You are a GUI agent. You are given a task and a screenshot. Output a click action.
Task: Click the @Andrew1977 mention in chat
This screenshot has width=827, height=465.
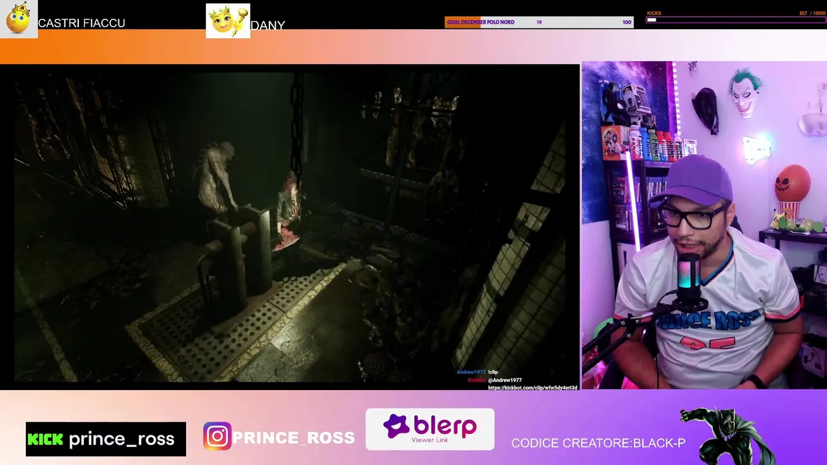coord(505,380)
